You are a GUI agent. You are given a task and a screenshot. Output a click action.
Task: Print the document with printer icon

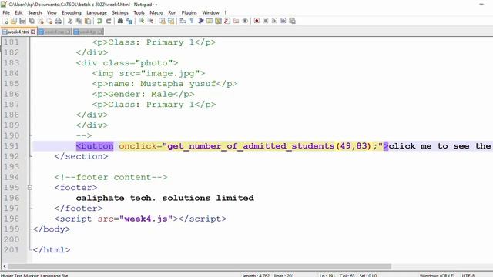pos(59,21)
